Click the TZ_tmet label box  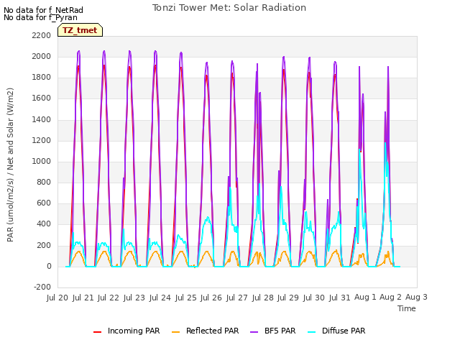pos(80,30)
